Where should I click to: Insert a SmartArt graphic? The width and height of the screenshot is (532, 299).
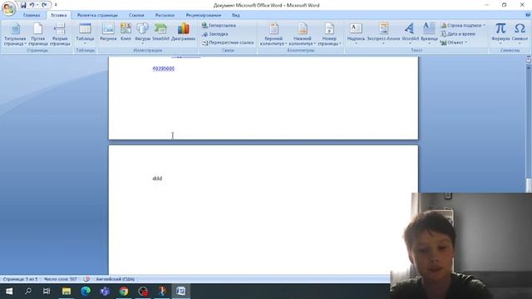160,32
